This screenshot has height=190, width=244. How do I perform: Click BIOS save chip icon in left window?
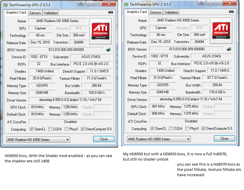(x=108, y=50)
